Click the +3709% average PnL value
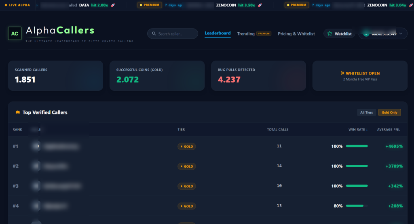This screenshot has height=224, width=414. coord(394,166)
